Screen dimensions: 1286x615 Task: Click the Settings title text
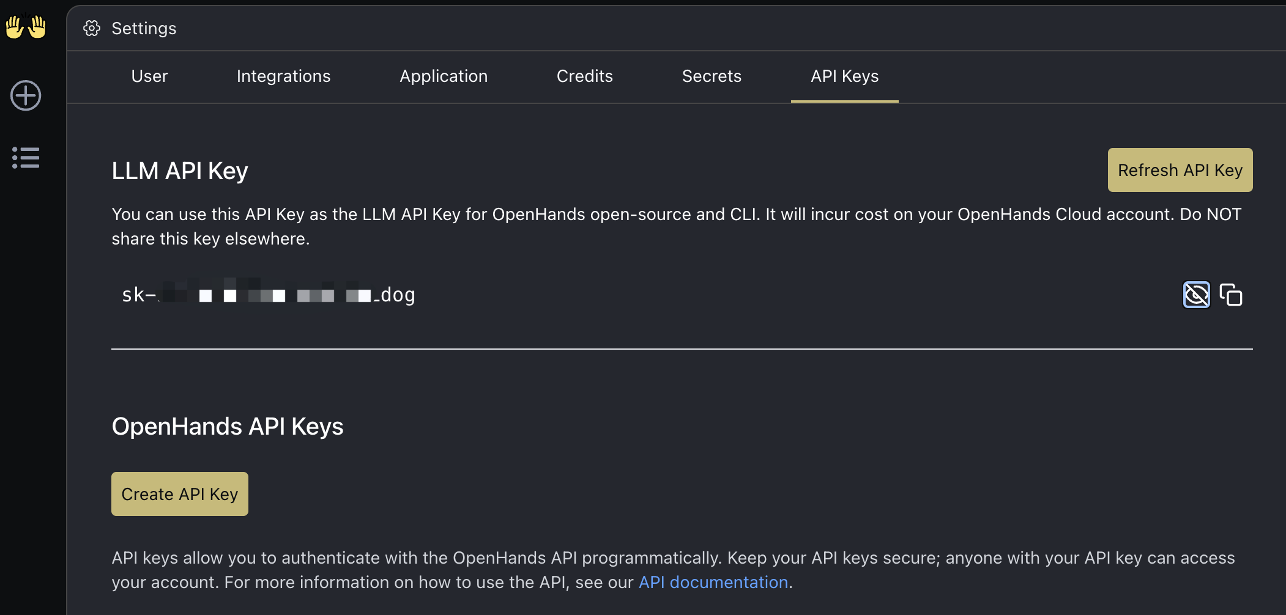(144, 28)
